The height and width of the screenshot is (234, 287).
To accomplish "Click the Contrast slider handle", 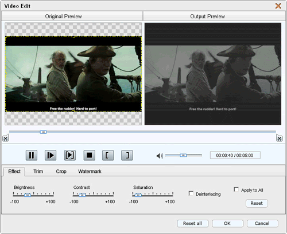I will pos(82,195).
